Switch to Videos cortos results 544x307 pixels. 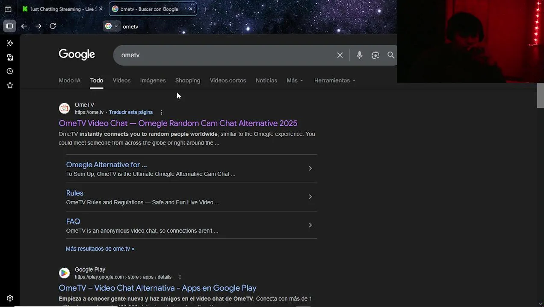point(228,81)
